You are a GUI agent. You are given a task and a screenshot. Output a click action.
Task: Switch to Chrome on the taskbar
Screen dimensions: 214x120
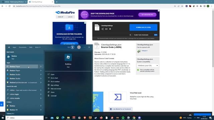(x=134, y=118)
